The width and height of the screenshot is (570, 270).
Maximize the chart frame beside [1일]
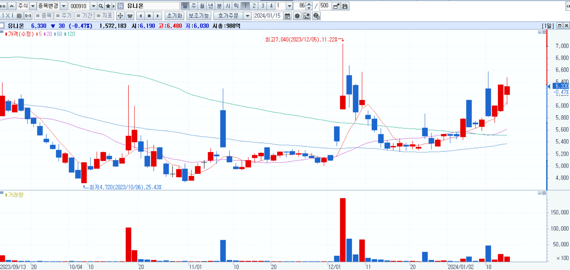pyautogui.click(x=560, y=26)
